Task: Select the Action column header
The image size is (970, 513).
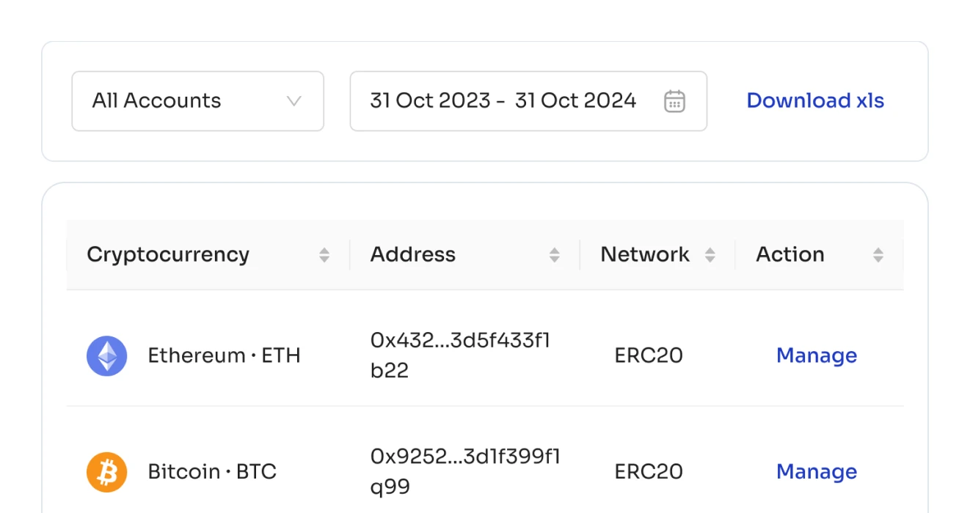Action: point(790,254)
